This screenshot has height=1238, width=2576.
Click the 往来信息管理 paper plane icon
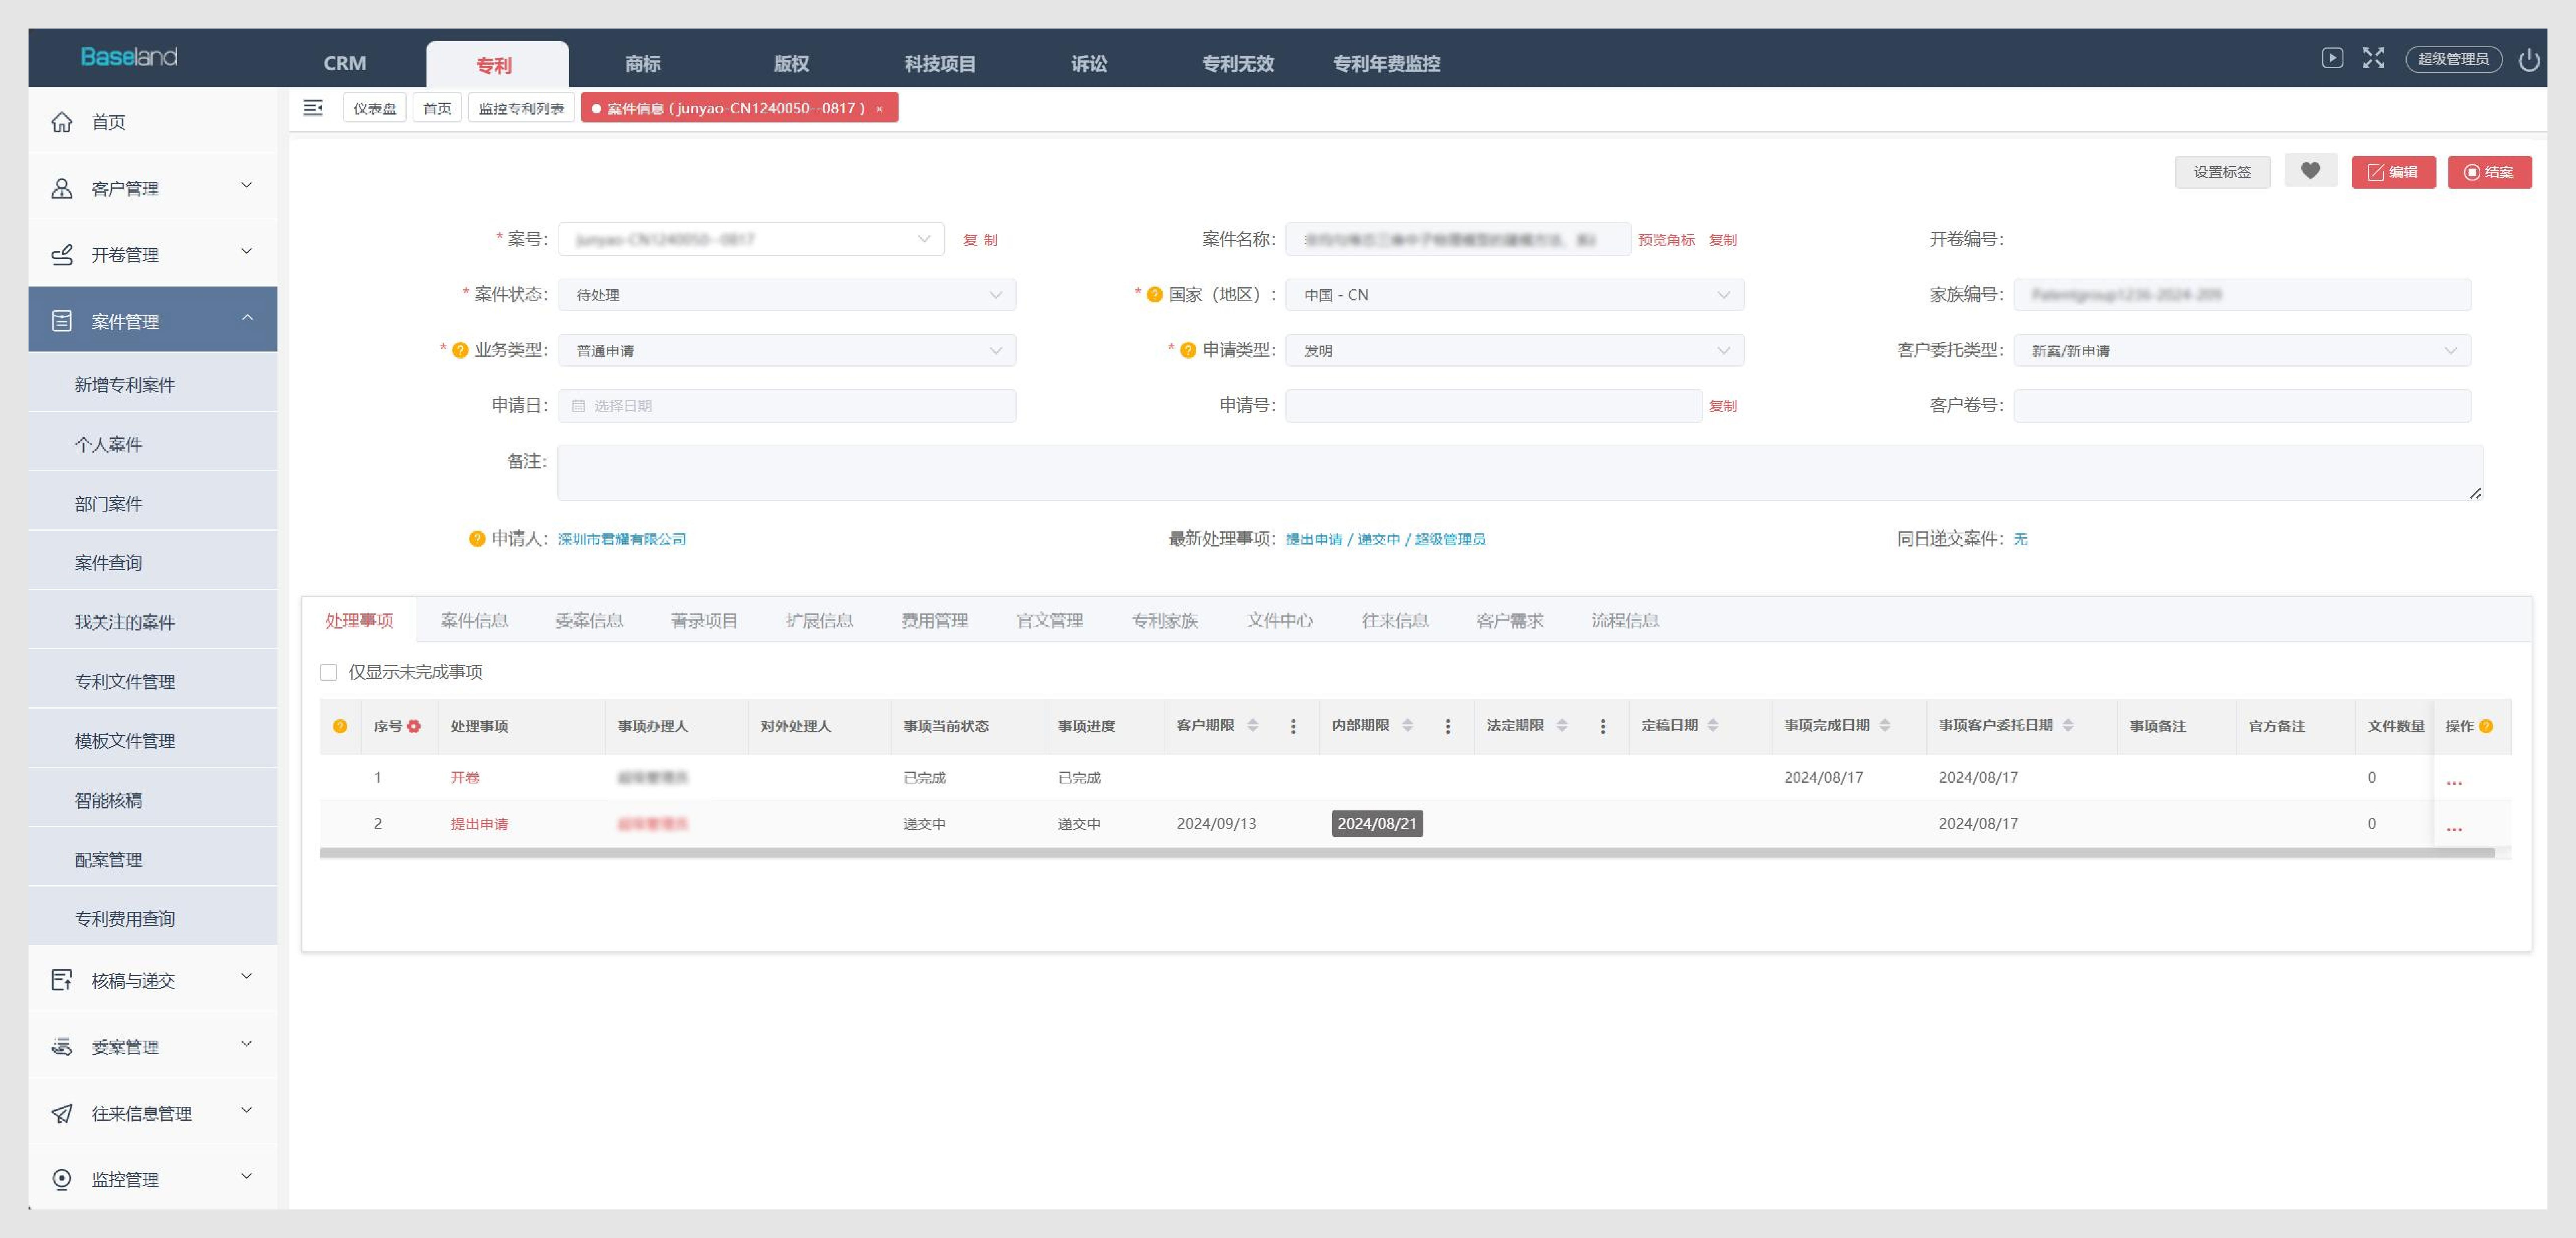tap(62, 1113)
